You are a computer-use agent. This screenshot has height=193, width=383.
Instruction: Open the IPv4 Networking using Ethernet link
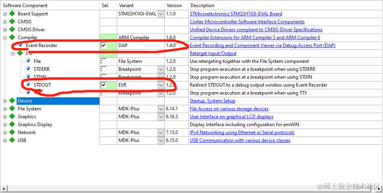(242, 132)
